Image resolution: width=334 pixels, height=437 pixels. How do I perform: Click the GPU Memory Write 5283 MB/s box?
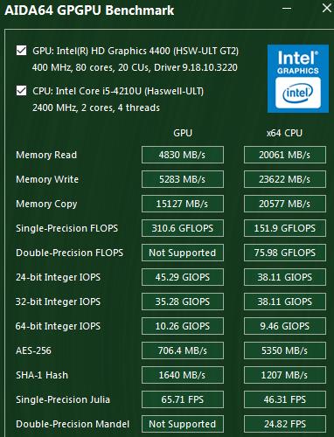(183, 179)
